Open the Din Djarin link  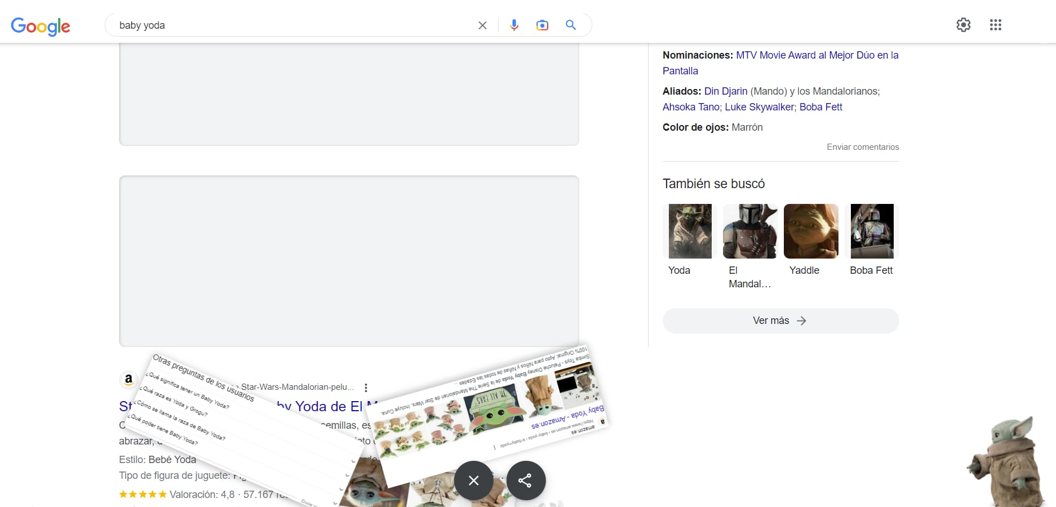pos(726,91)
